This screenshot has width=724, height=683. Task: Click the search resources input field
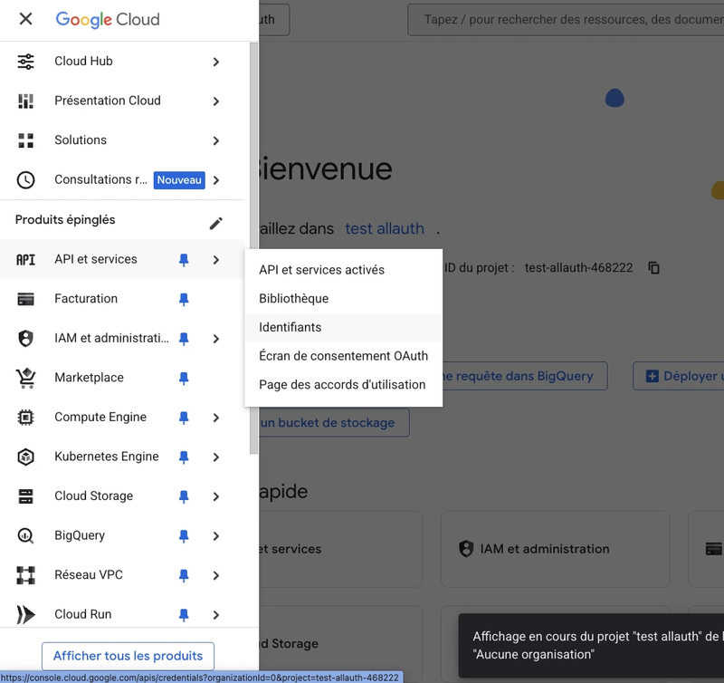(566, 19)
